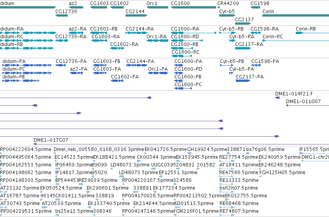Open EST GH19924.5prime label
This screenshot has width=329, height=217.
(x=207, y=149)
